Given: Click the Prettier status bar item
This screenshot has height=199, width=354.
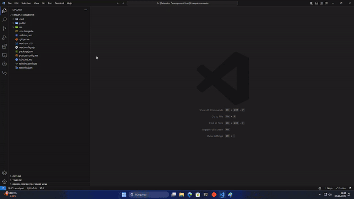Looking at the screenshot, I should 341,188.
